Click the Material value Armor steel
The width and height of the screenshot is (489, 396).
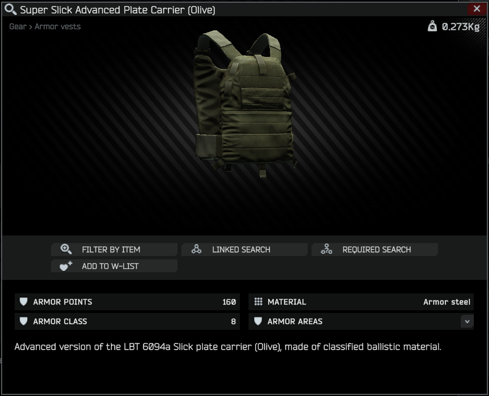point(447,302)
